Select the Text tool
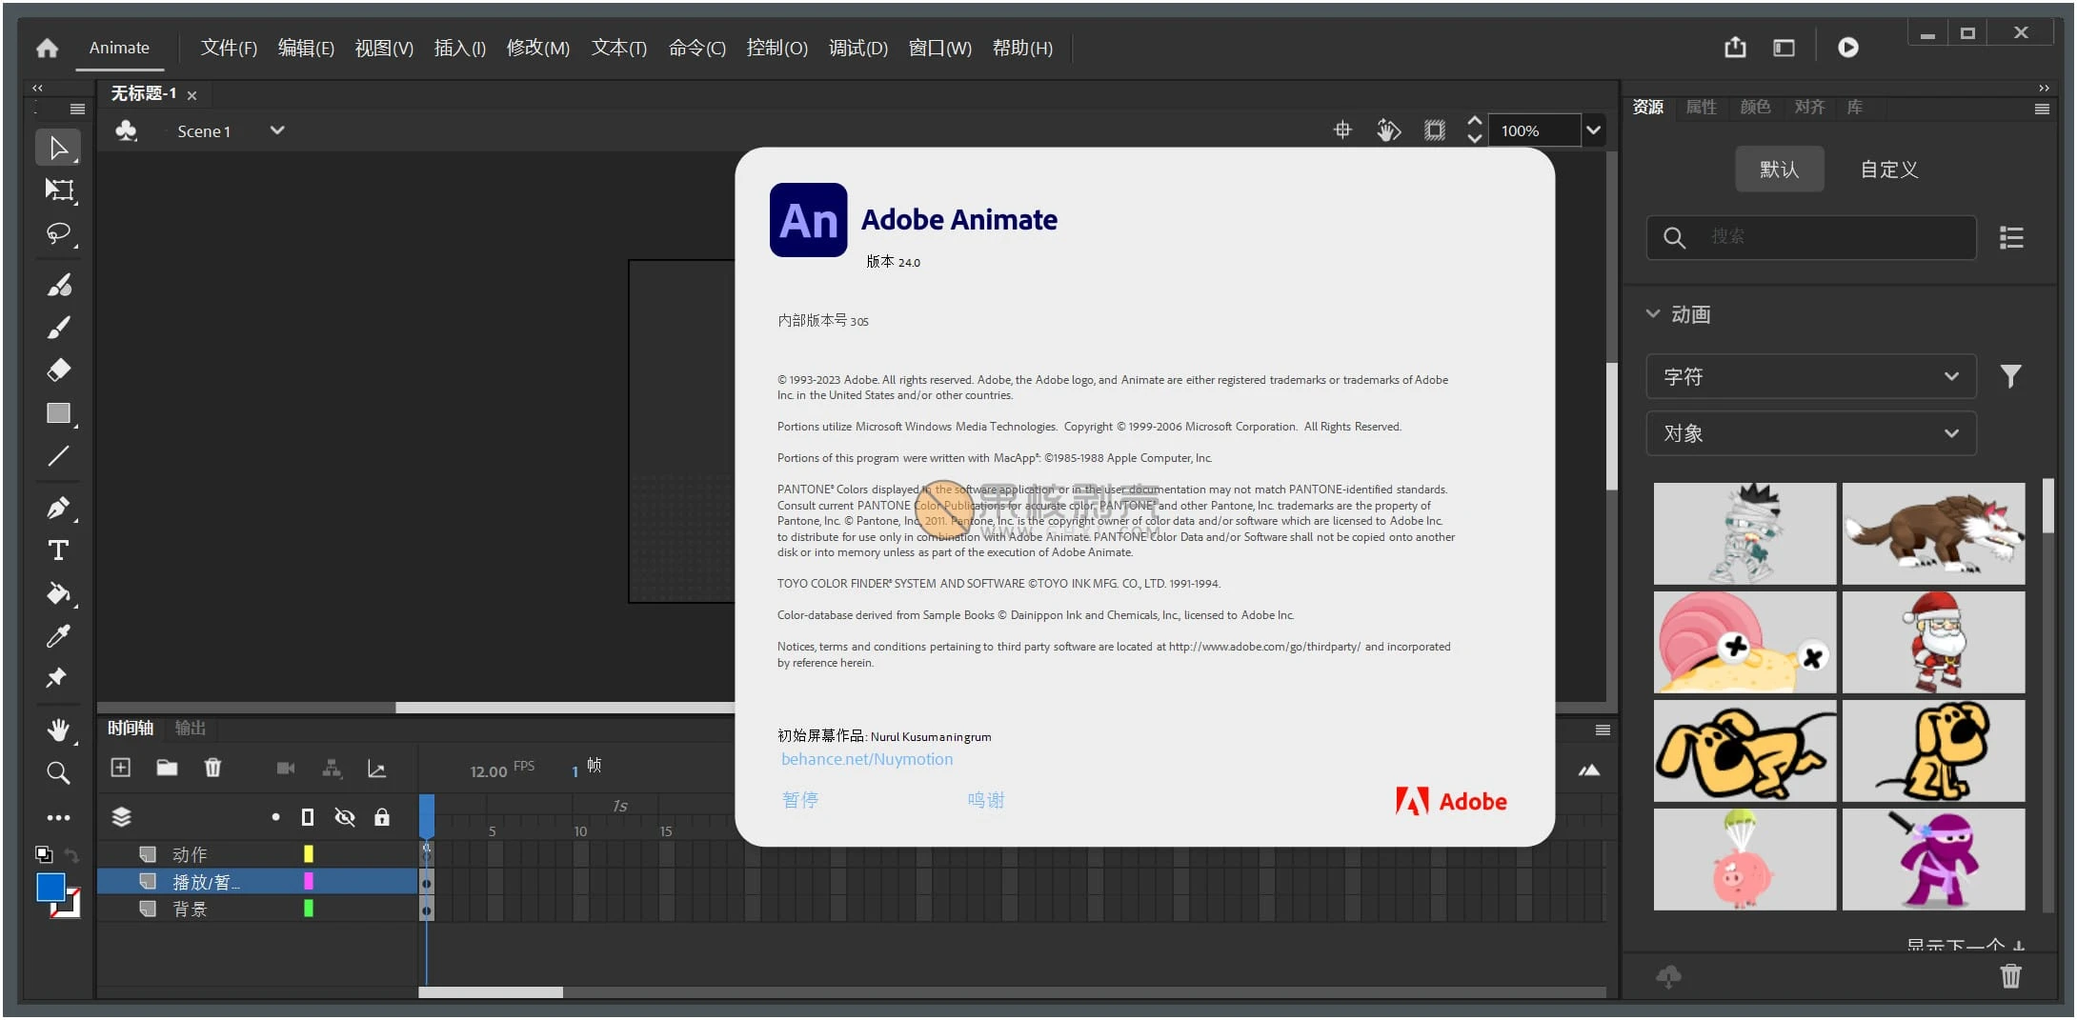This screenshot has width=2077, height=1020. click(x=58, y=550)
